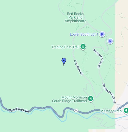Select the Morrison Park text label
The width and height of the screenshot is (128, 132).
click(x=111, y=111)
